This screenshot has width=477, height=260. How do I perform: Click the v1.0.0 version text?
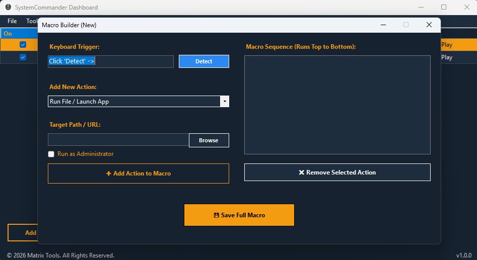[464, 255]
